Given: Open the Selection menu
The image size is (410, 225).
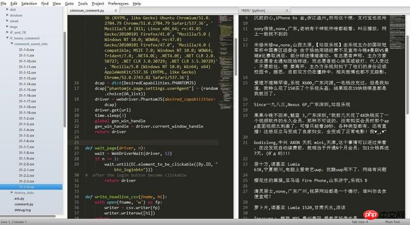Looking at the screenshot, I should 29,3.
